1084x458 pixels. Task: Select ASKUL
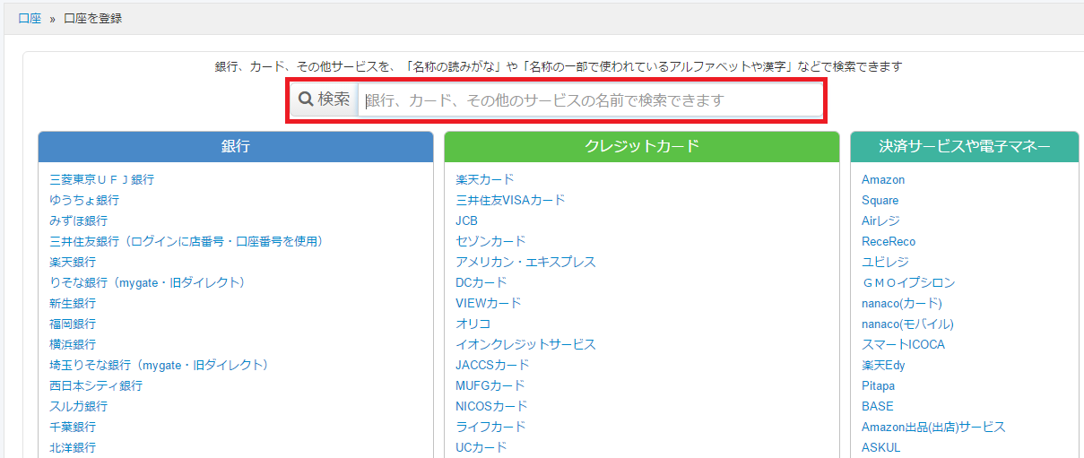click(880, 447)
